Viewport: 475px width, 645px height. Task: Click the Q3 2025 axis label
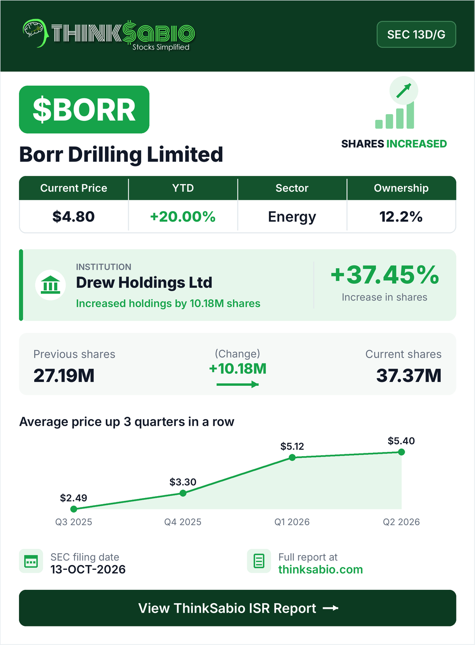74,522
